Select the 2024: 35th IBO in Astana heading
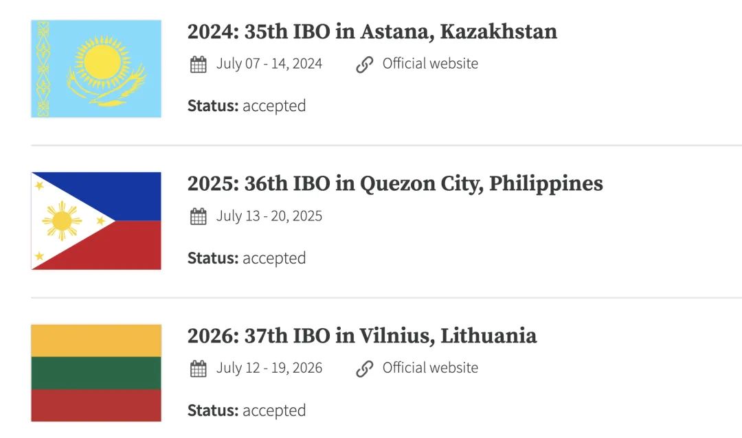Viewport: 742px width, 438px height. click(x=372, y=32)
